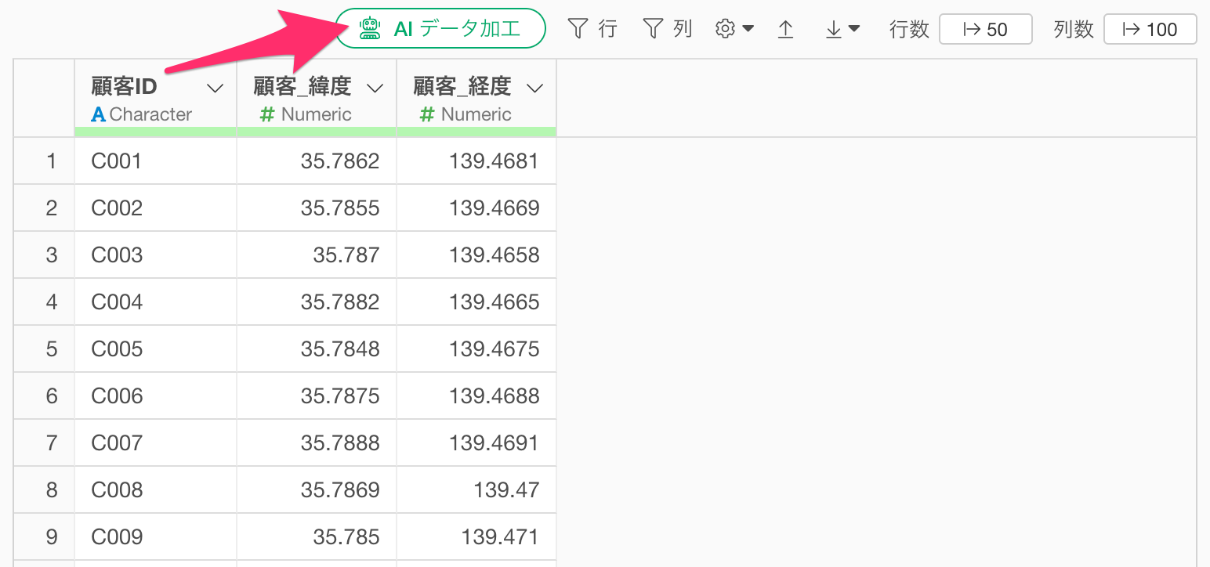Screen dimensions: 1210x567
Task: Click the upload arrow icon
Action: pos(785,29)
